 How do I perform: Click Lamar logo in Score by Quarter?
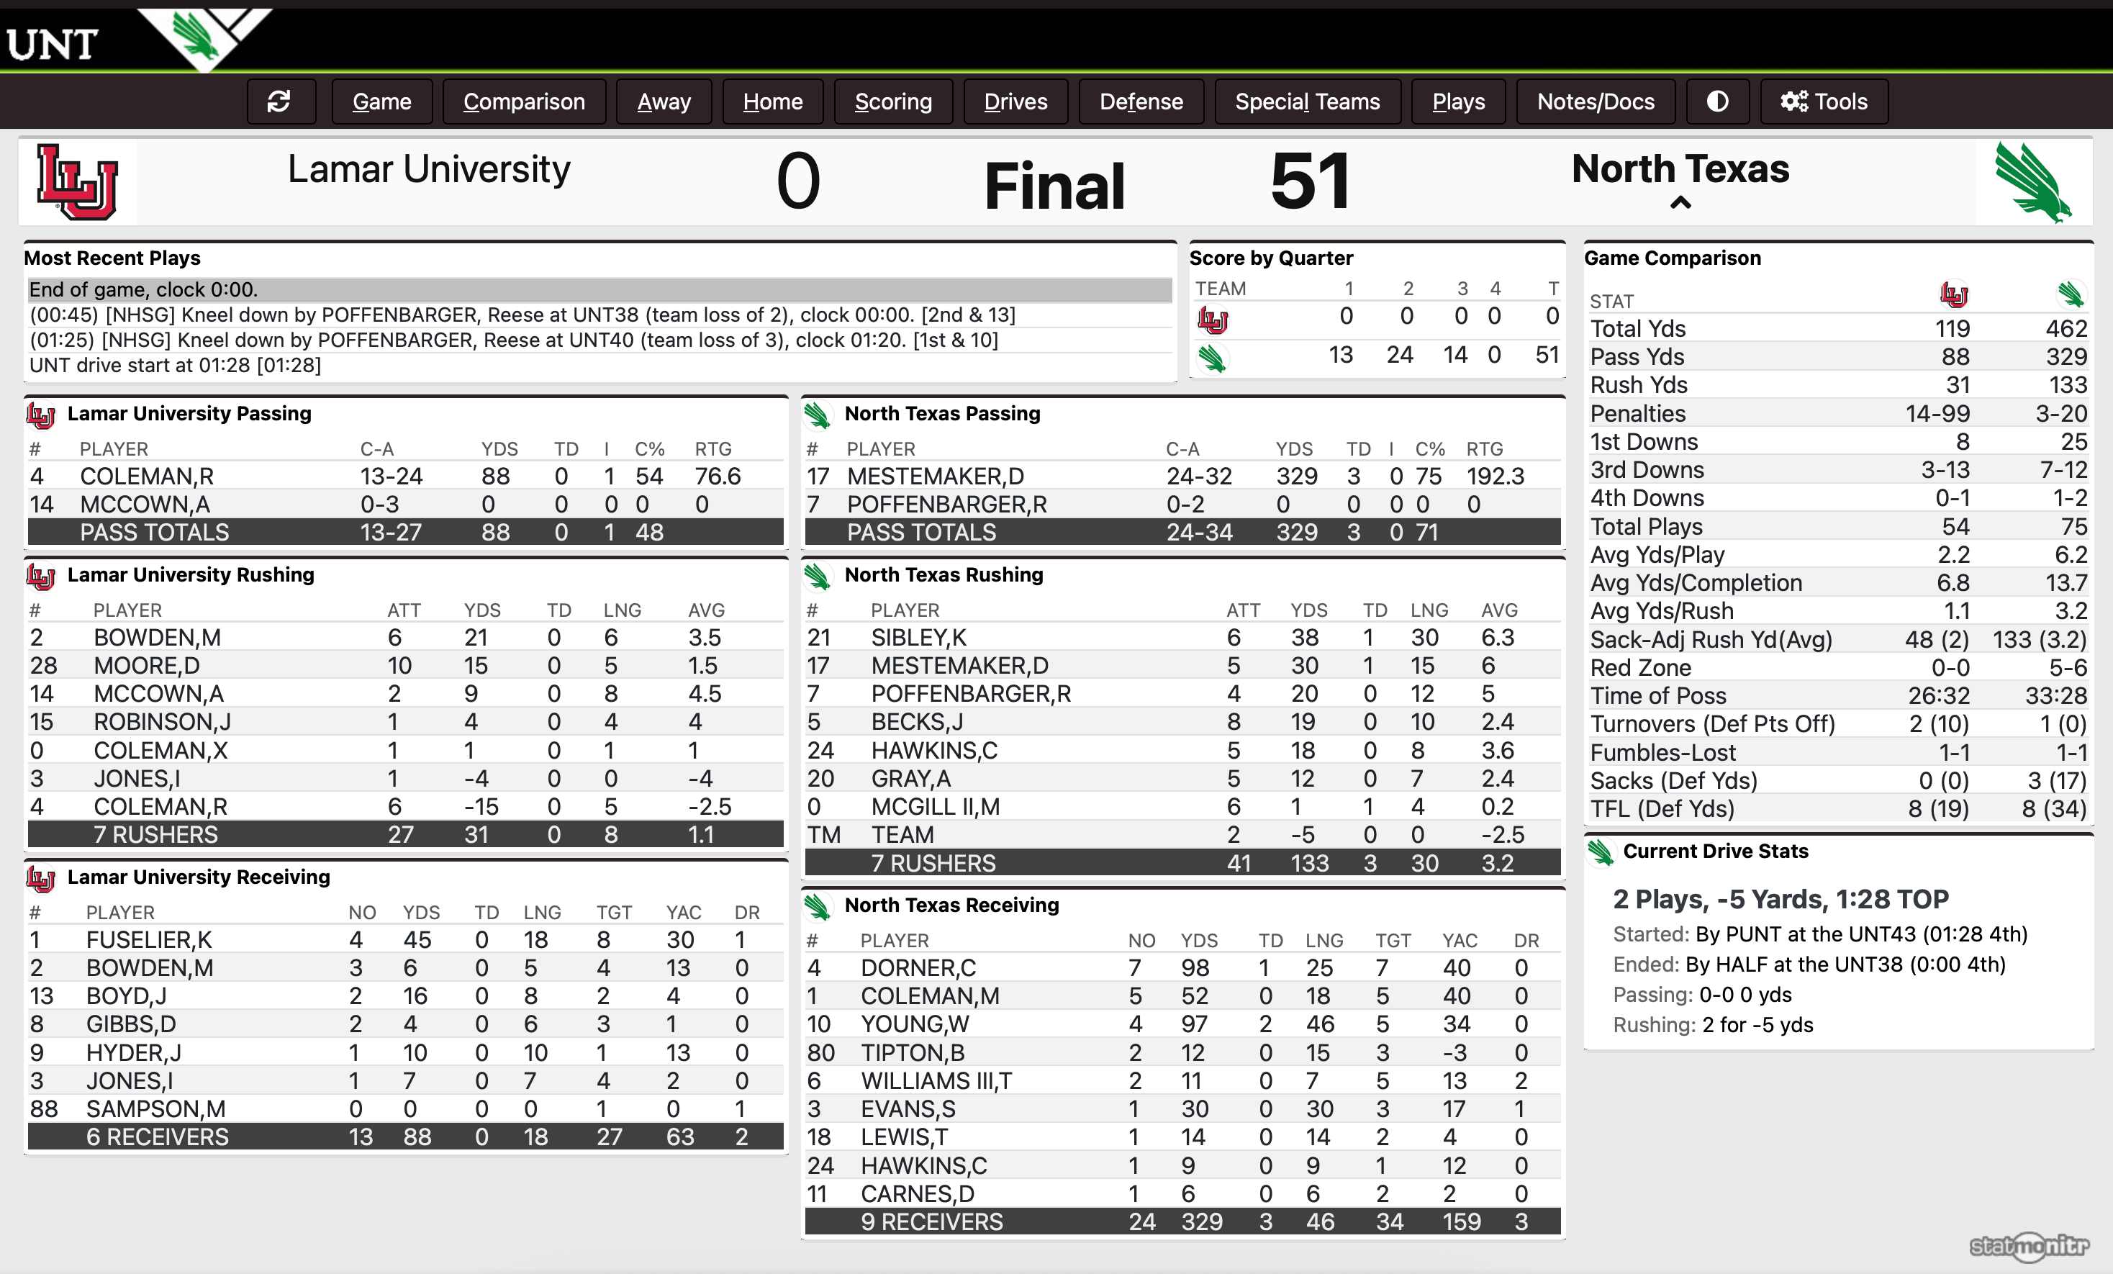click(1213, 321)
